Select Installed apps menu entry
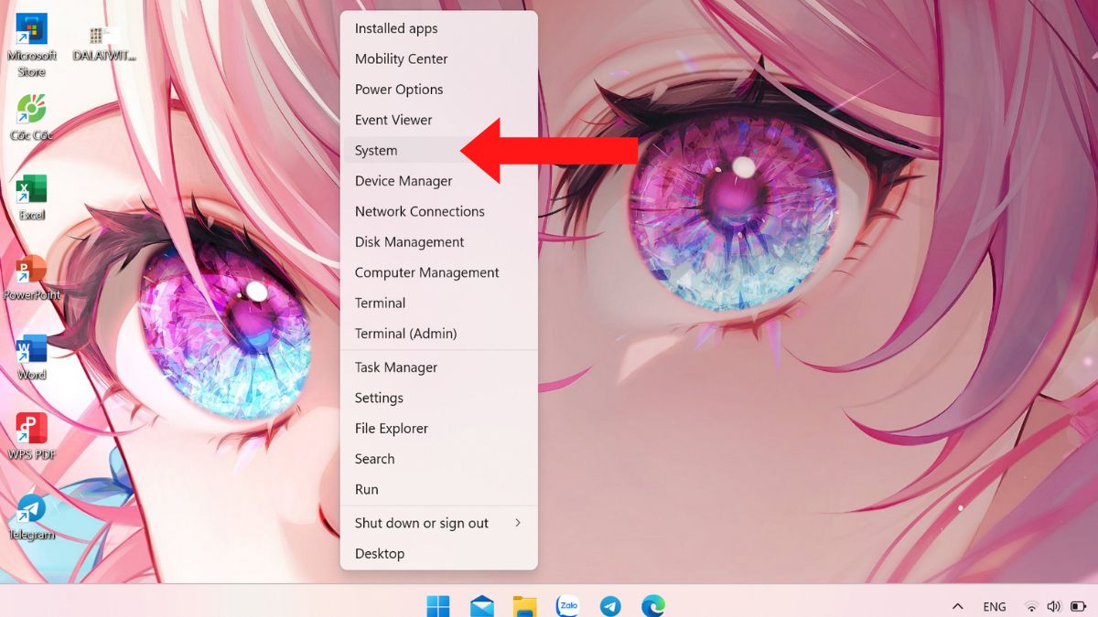This screenshot has height=617, width=1098. [x=439, y=28]
